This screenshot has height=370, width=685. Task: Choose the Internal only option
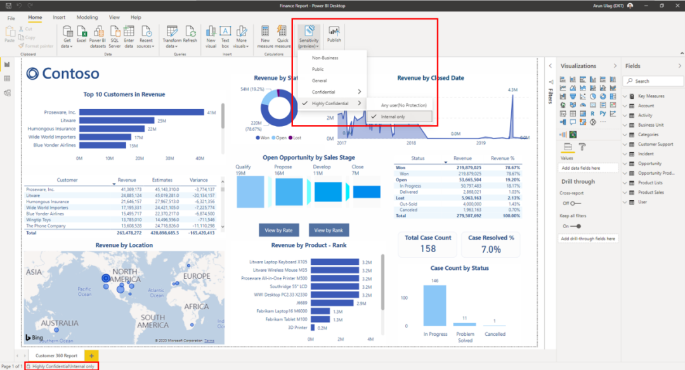400,117
